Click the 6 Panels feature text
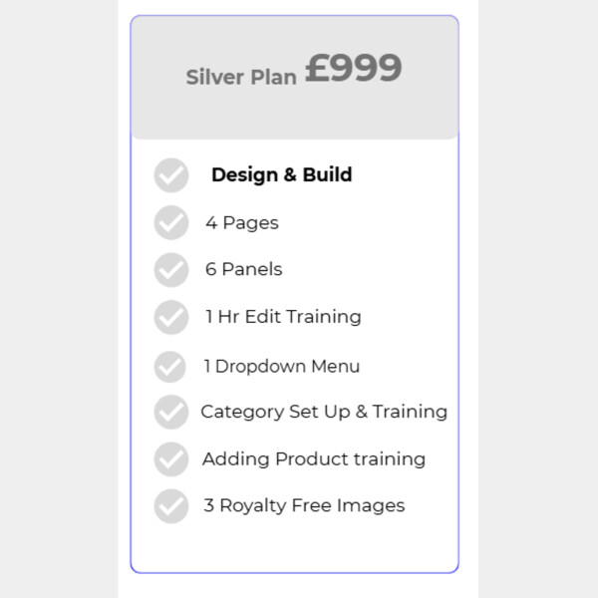The width and height of the screenshot is (598, 598). pos(244,269)
